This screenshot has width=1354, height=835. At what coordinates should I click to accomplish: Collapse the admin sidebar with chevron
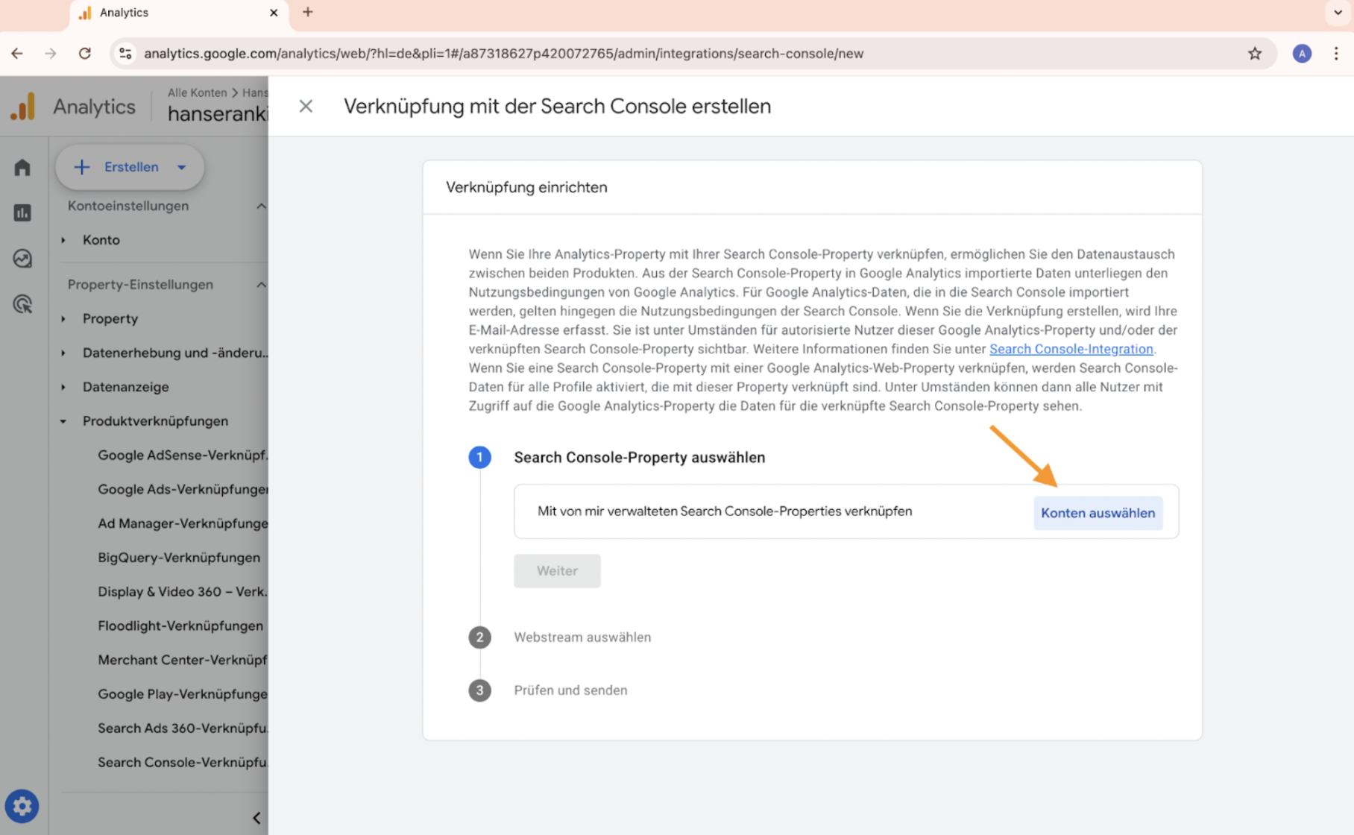(x=256, y=818)
